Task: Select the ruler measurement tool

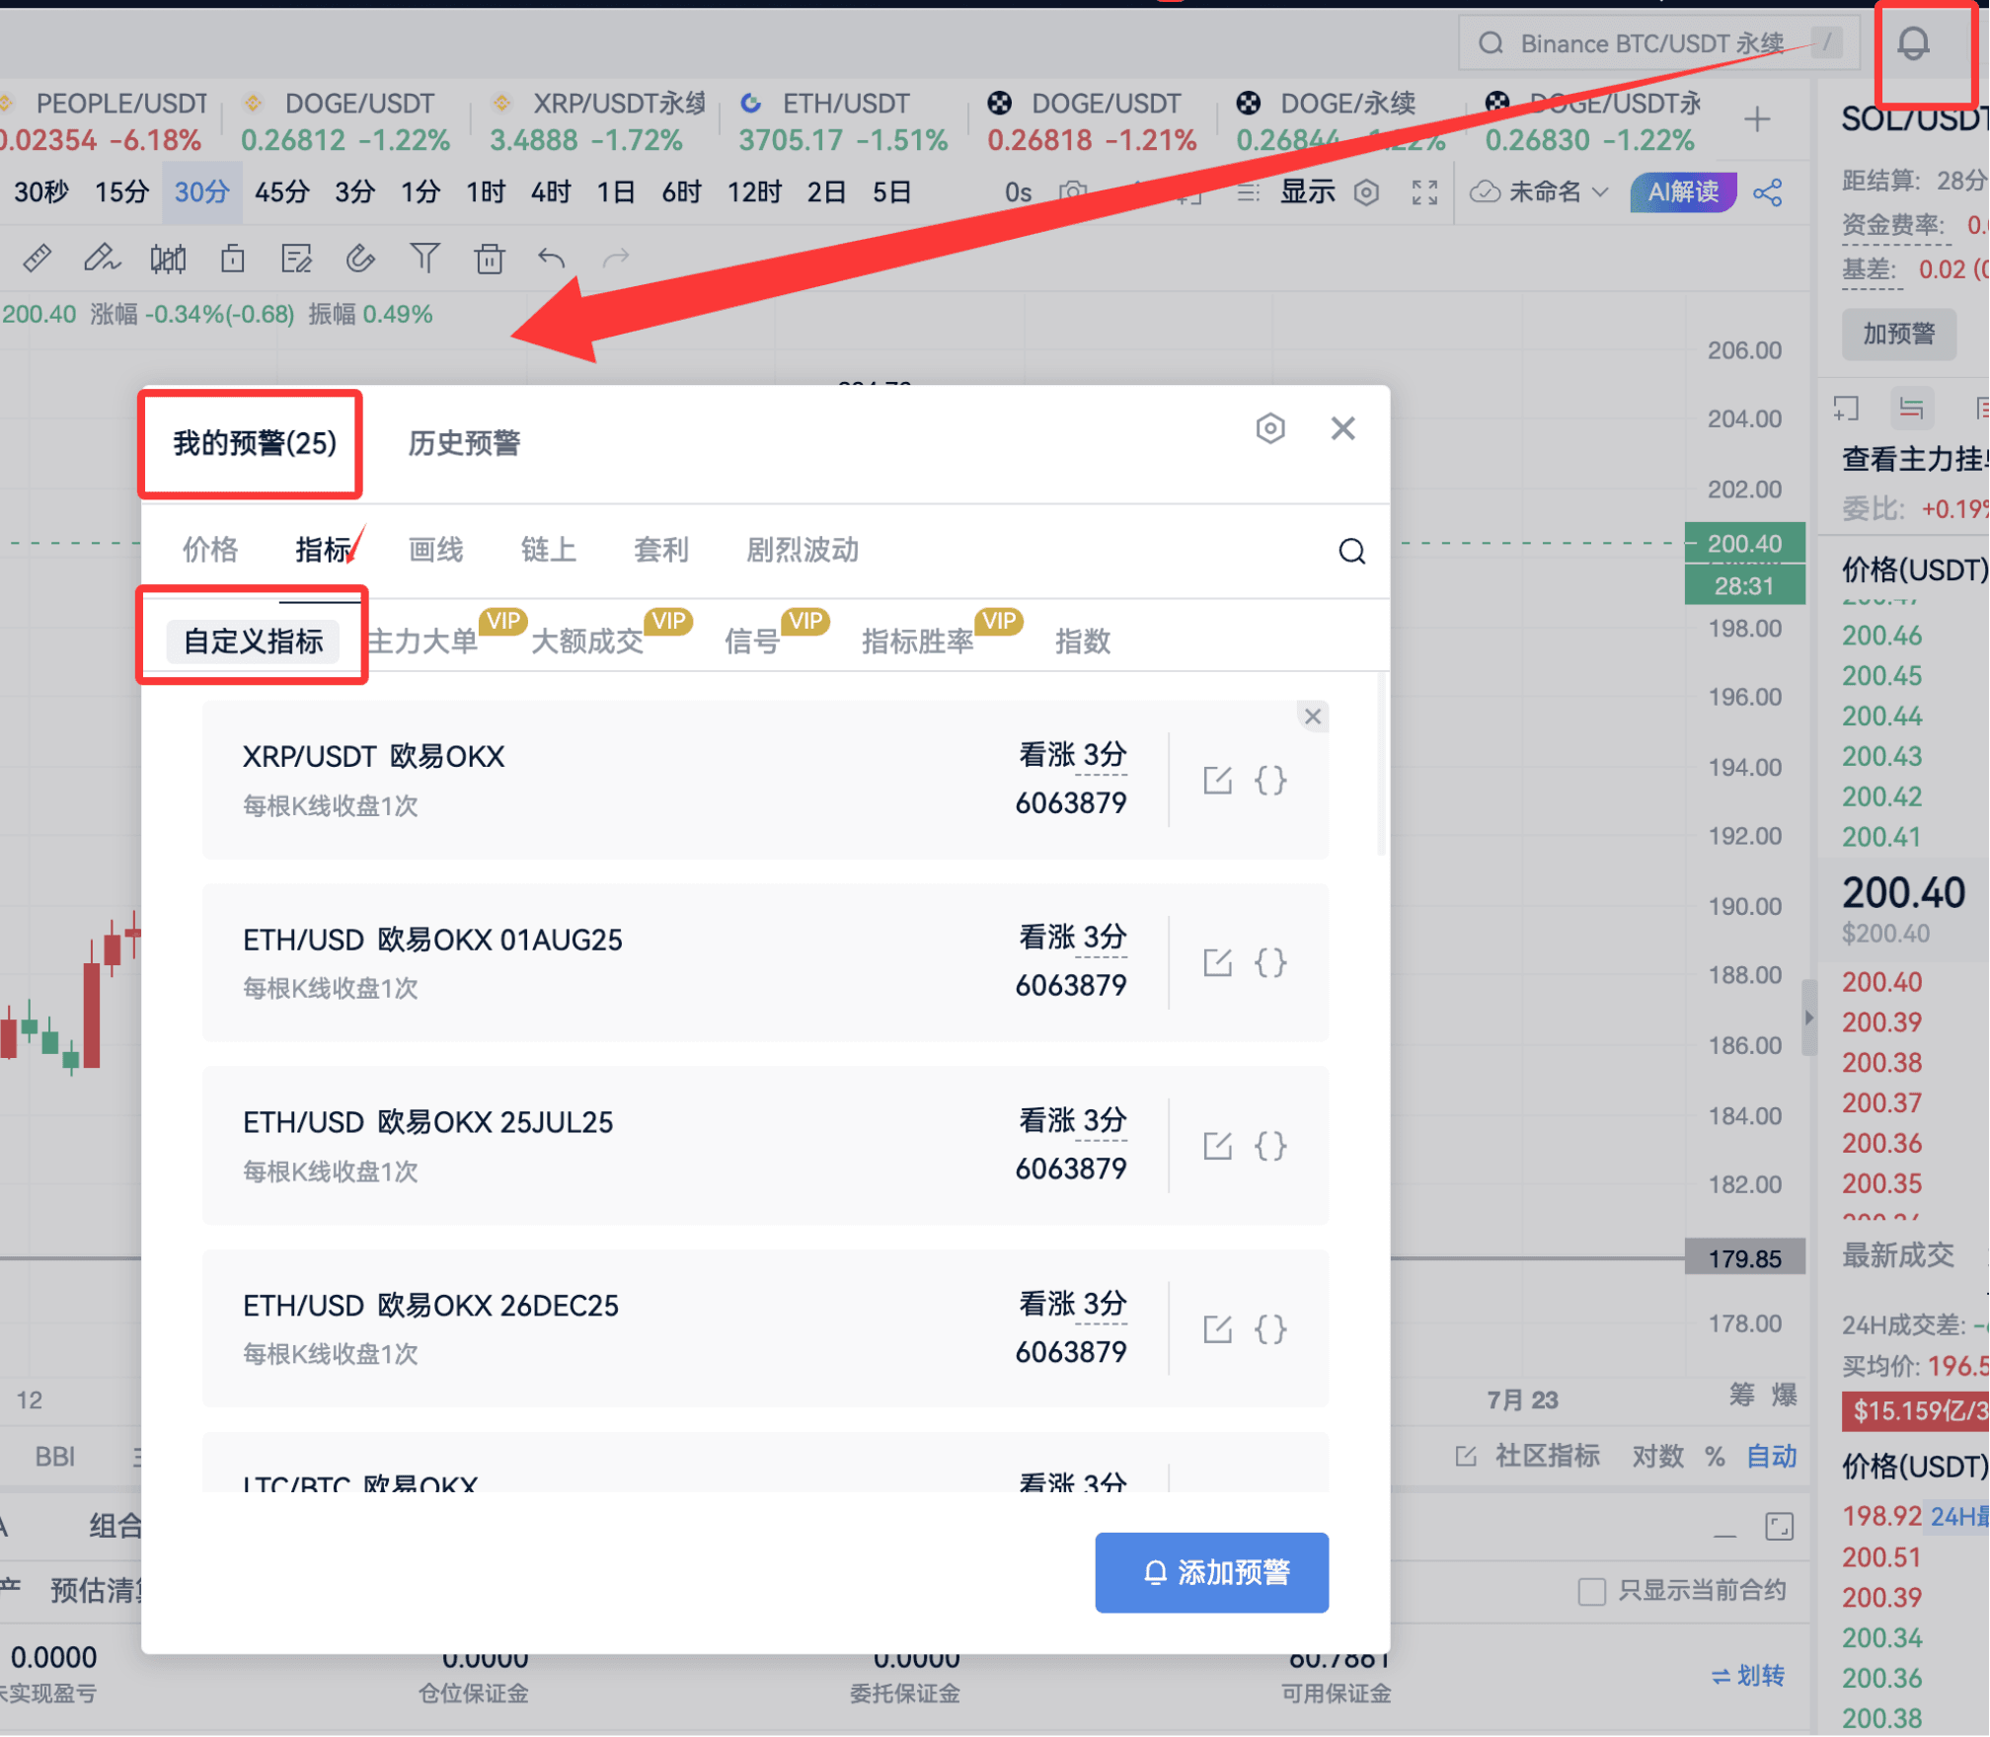Action: [37, 259]
